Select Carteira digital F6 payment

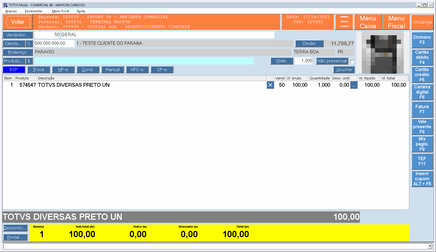[422, 92]
